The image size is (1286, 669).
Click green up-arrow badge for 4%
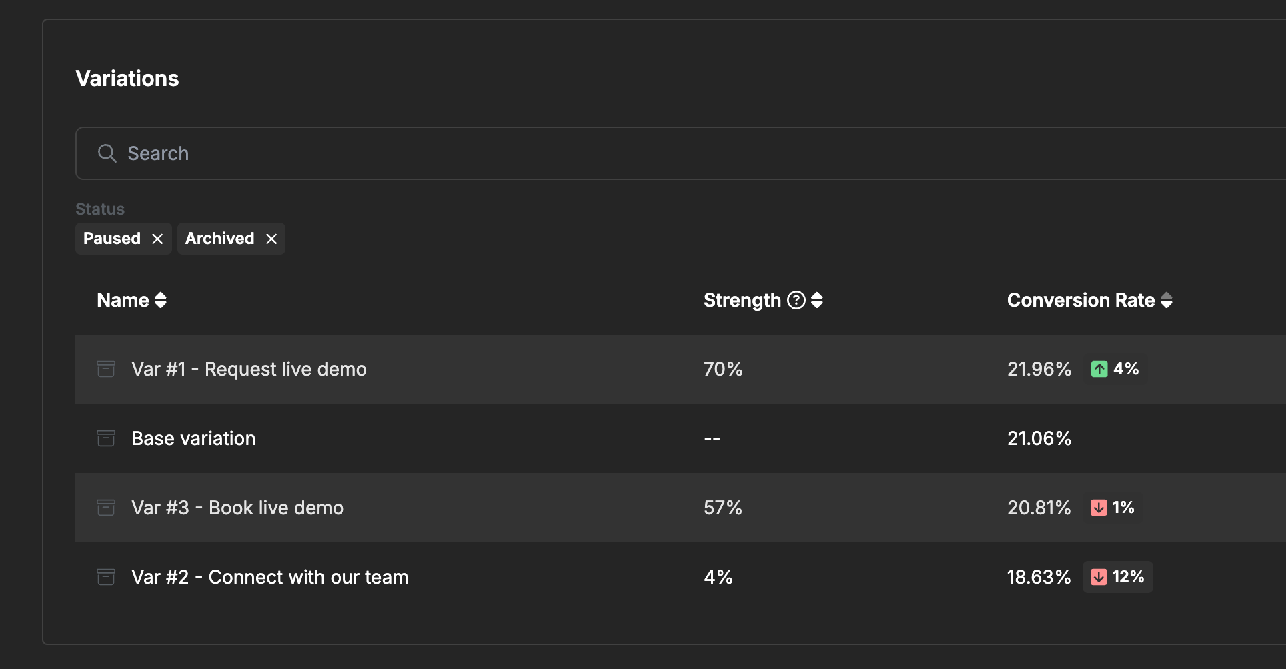click(1099, 369)
